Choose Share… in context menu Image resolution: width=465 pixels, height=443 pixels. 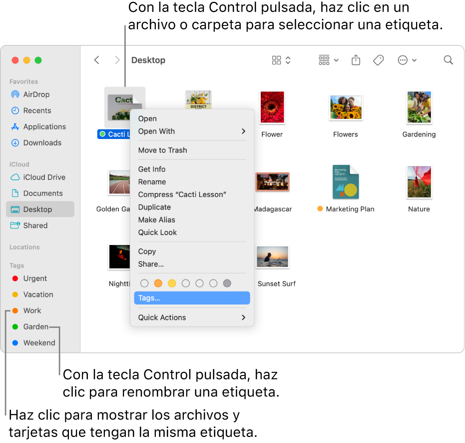click(x=192, y=264)
